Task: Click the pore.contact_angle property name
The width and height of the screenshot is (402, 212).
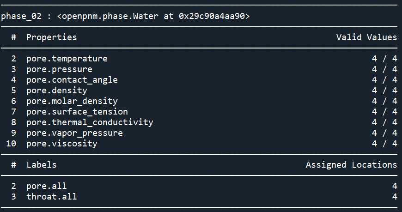Action: [72, 80]
